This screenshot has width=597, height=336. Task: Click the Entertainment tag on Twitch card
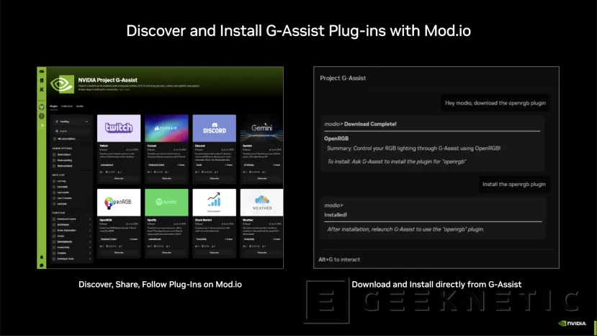pos(107,165)
